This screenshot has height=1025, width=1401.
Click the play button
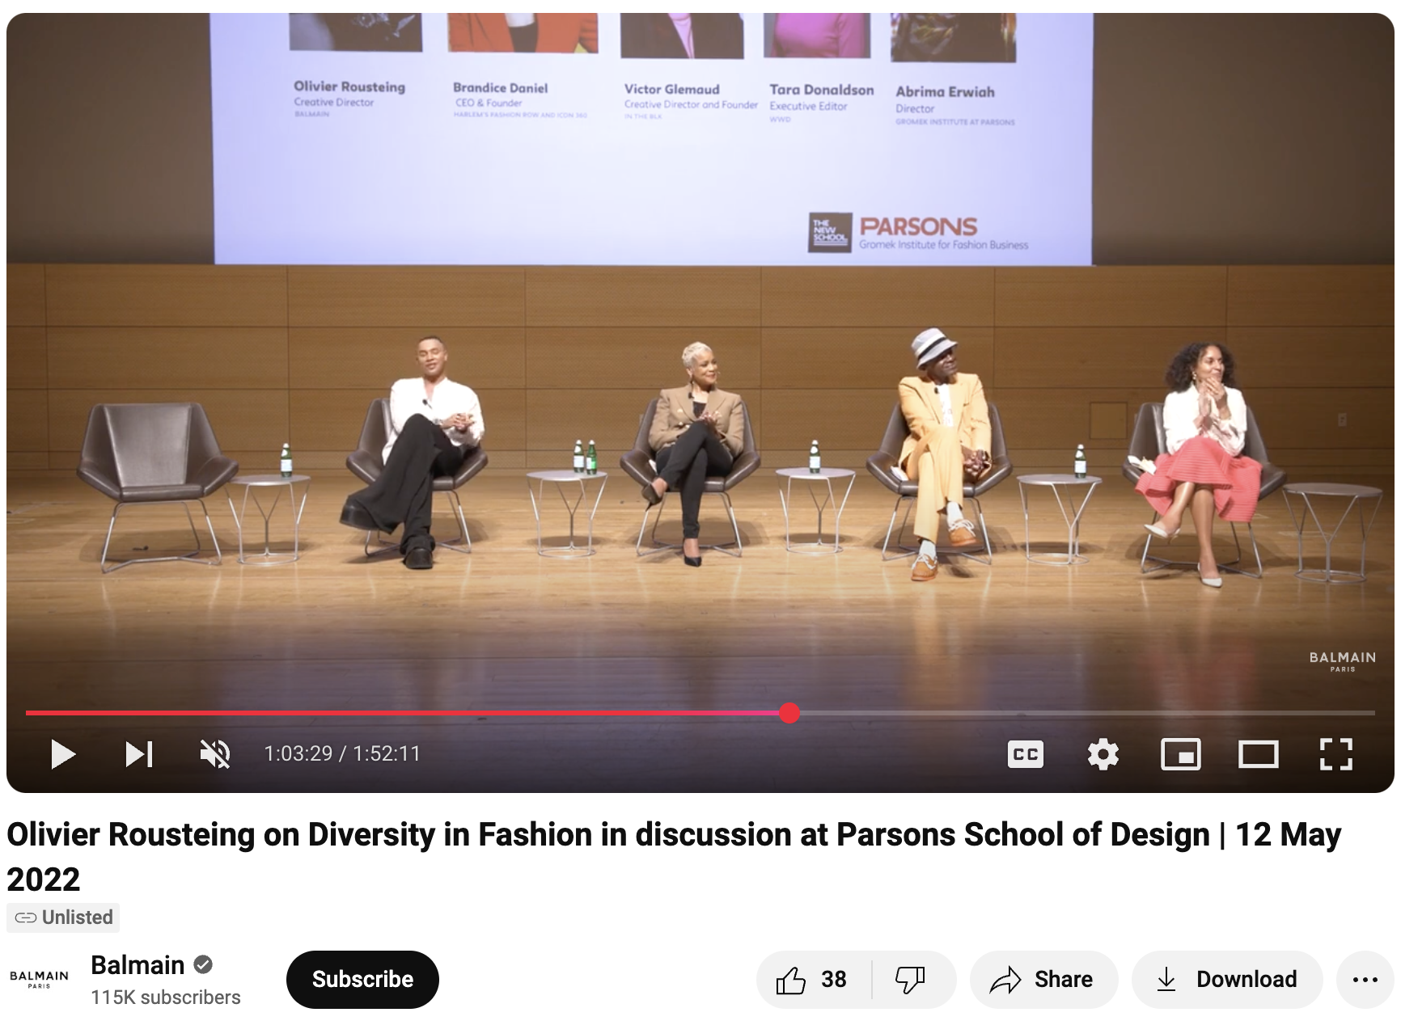(x=64, y=754)
